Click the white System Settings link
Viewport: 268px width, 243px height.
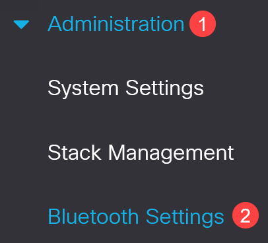coord(125,88)
